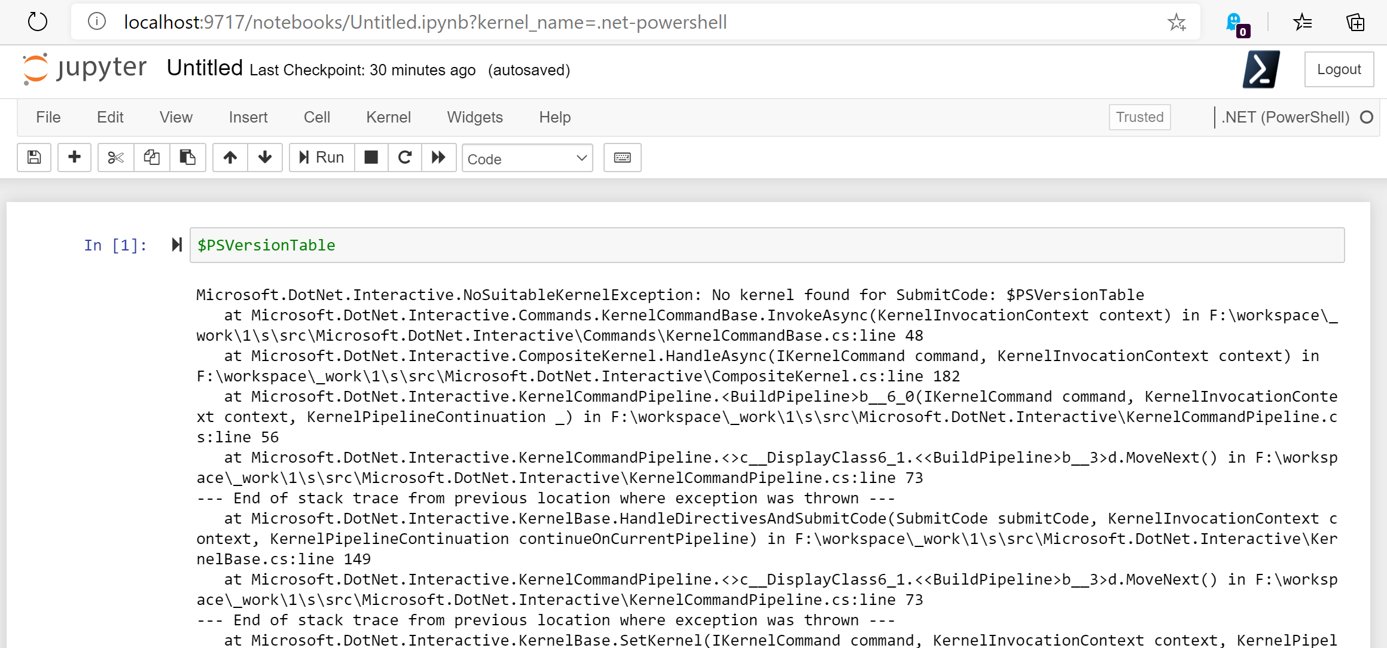Paste a cell using the paste icon
This screenshot has height=648, width=1387.
coord(188,157)
